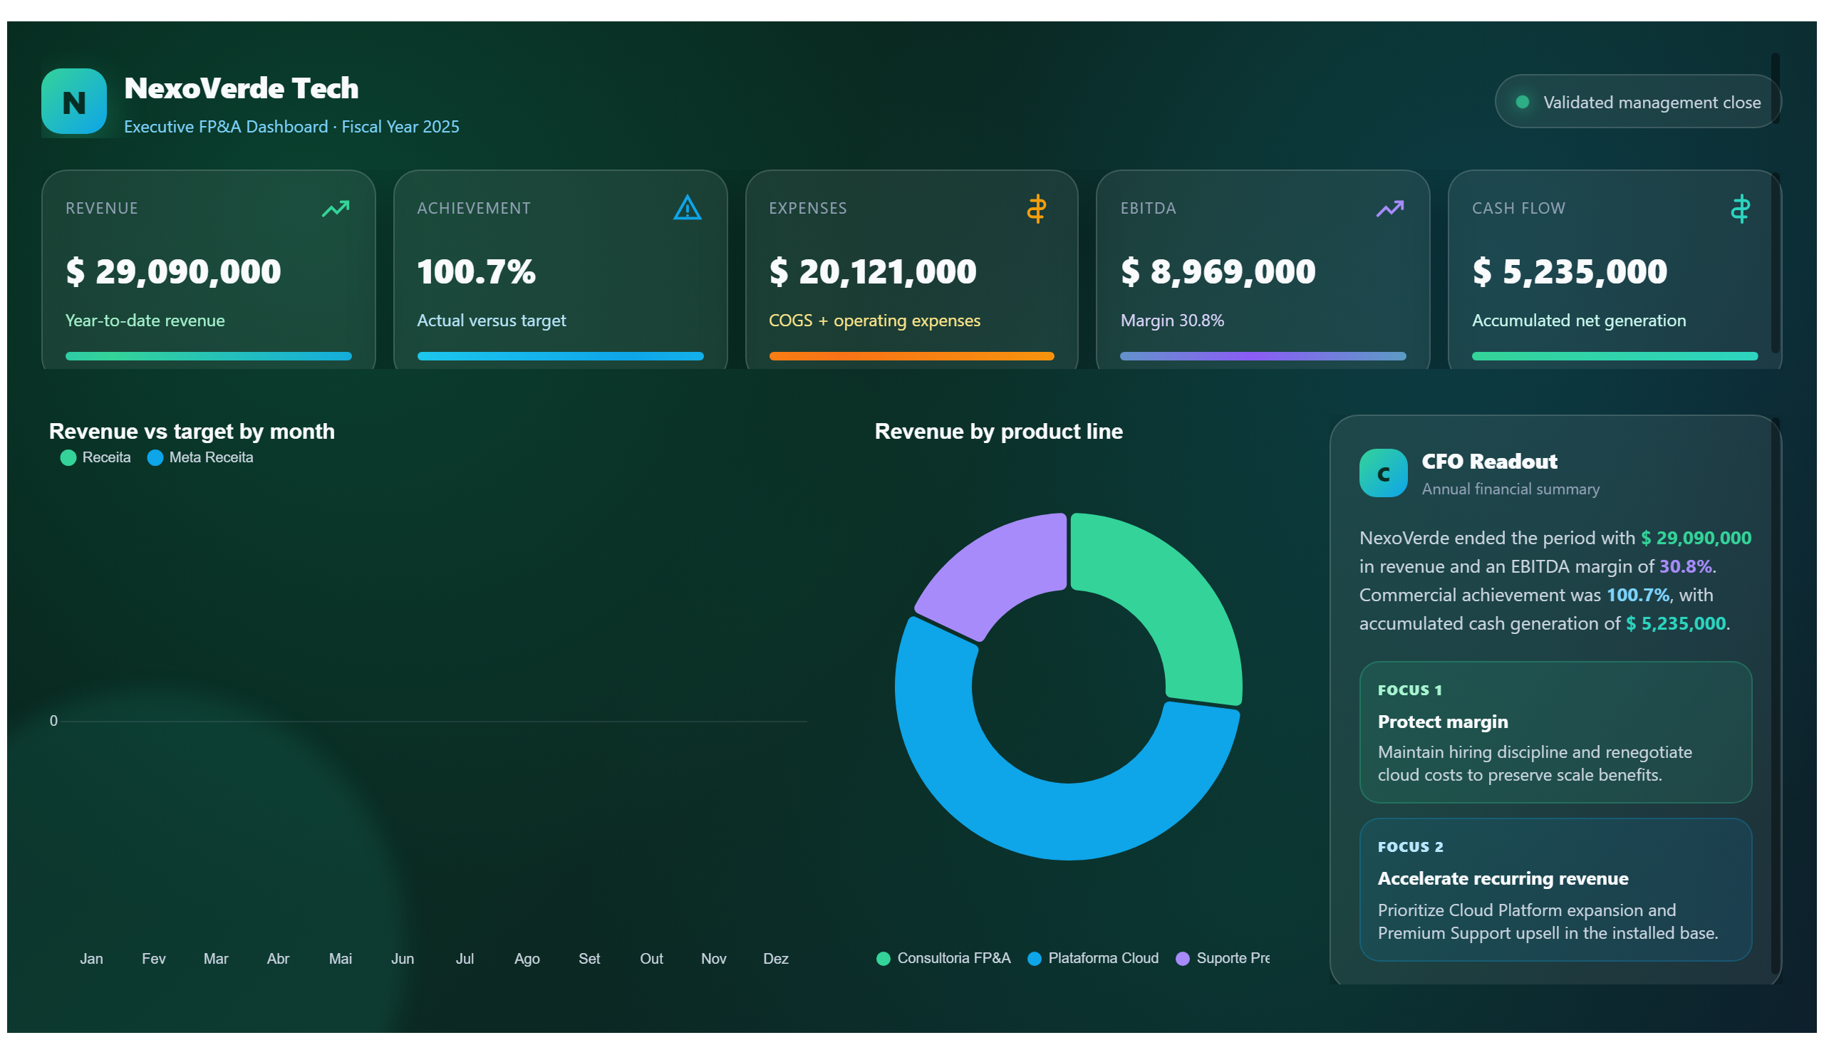Click the Out axis label

coord(651,959)
